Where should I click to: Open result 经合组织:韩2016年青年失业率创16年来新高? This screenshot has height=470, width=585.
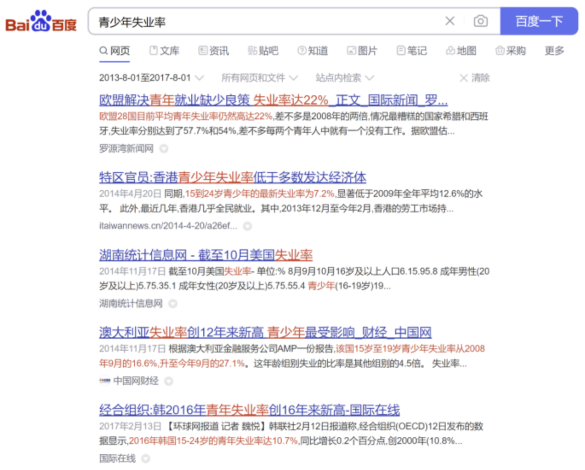pyautogui.click(x=249, y=410)
